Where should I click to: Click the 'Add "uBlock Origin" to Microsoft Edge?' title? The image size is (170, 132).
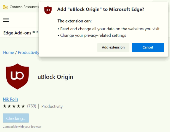click(101, 9)
